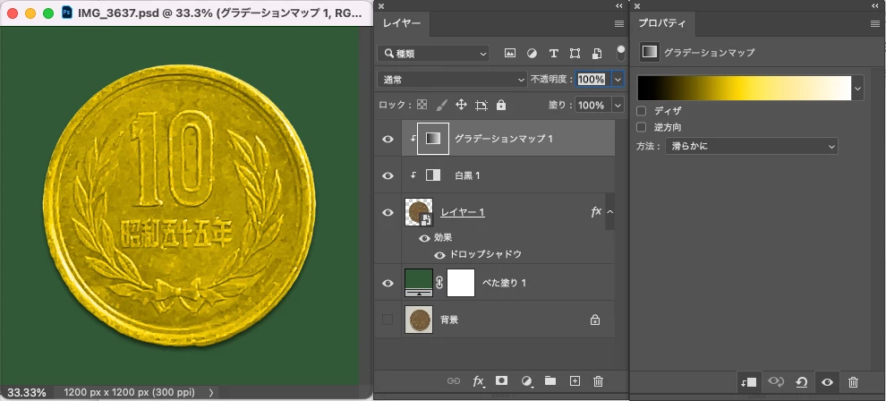Image resolution: width=886 pixels, height=401 pixels.
Task: Add a layer mask
Action: [501, 380]
